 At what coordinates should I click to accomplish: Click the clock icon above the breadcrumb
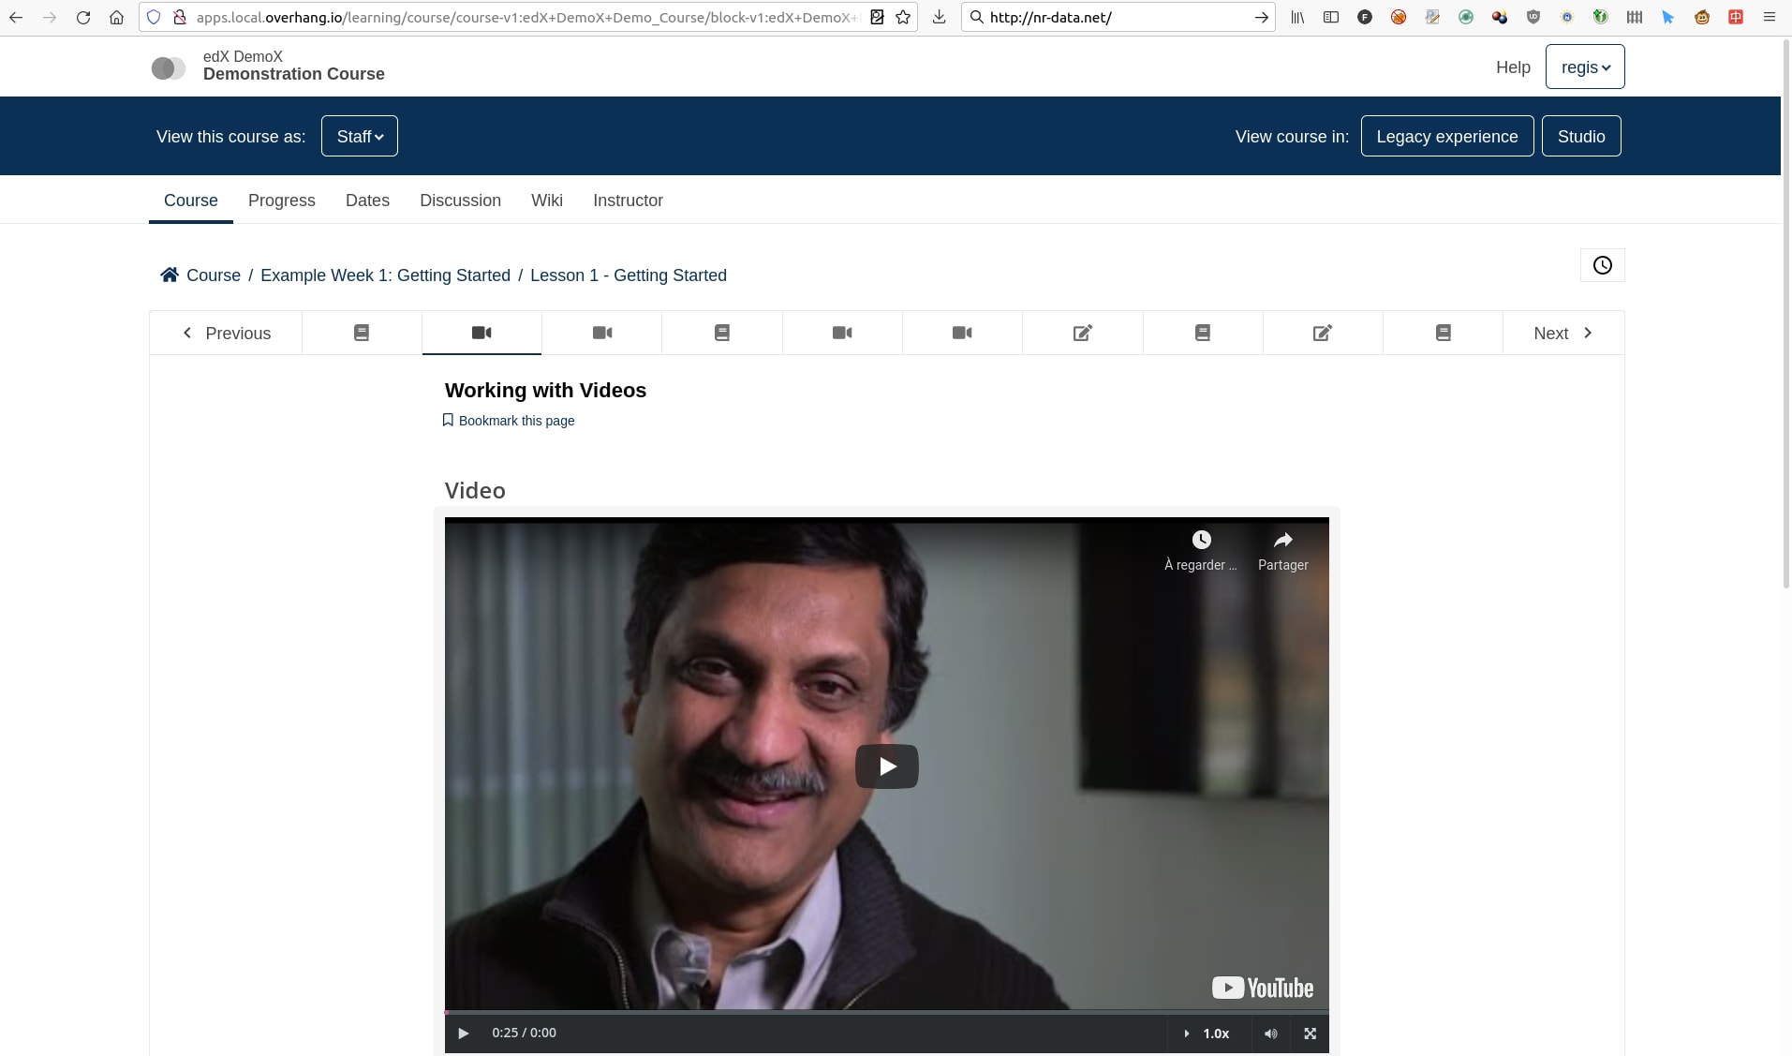[1601, 265]
